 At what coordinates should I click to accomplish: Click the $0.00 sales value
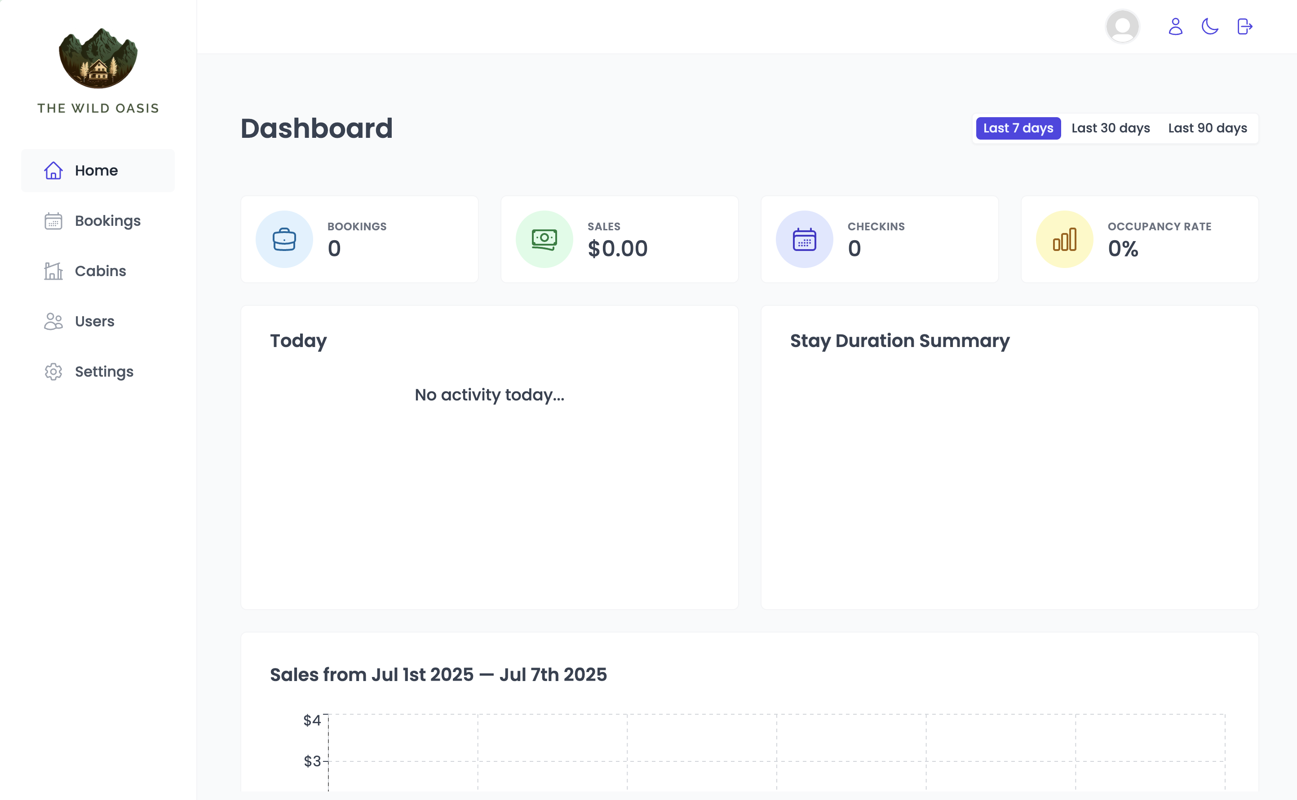click(617, 249)
